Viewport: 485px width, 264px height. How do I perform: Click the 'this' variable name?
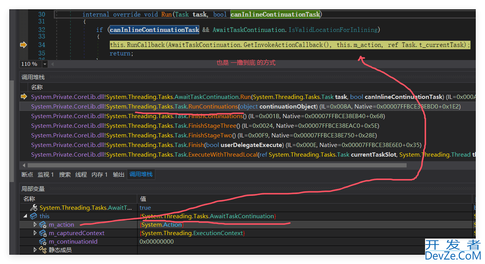pyautogui.click(x=45, y=216)
